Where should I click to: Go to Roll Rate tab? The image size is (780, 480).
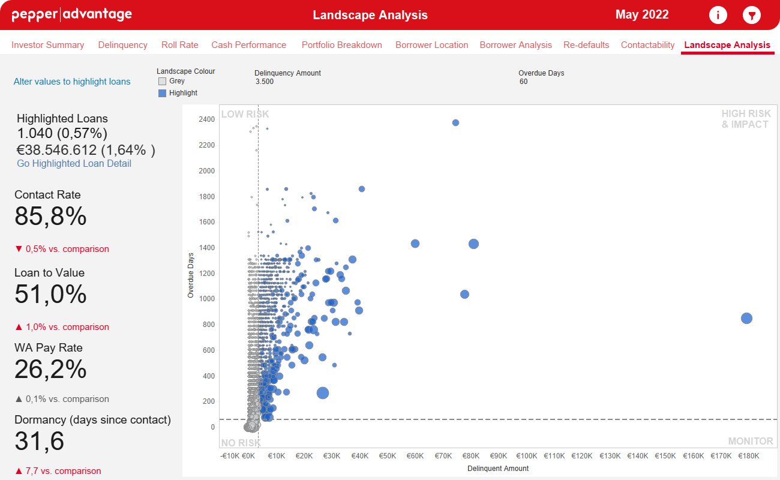[x=180, y=45]
